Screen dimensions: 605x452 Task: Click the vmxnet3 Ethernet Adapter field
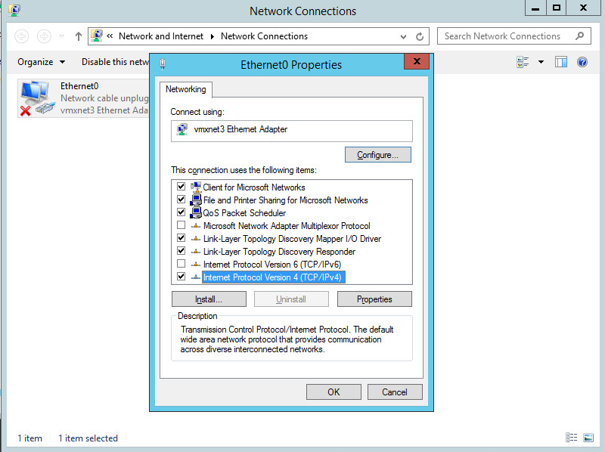coord(292,131)
